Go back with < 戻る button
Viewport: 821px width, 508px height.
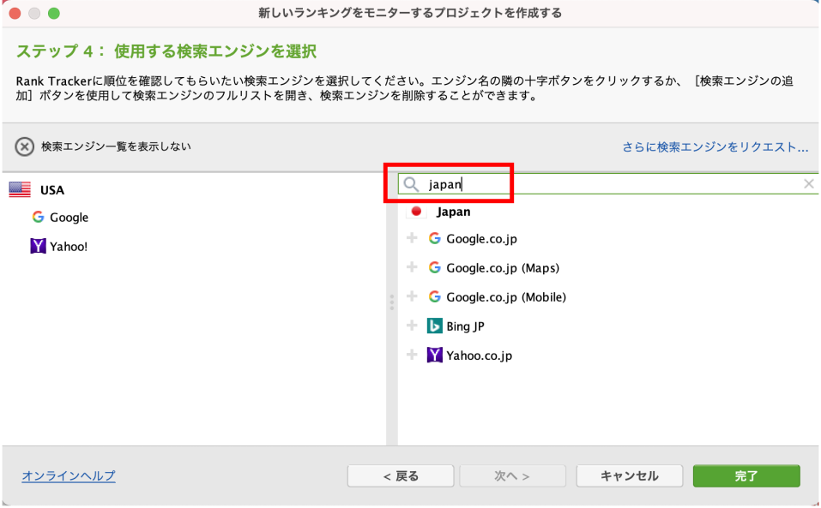point(401,476)
